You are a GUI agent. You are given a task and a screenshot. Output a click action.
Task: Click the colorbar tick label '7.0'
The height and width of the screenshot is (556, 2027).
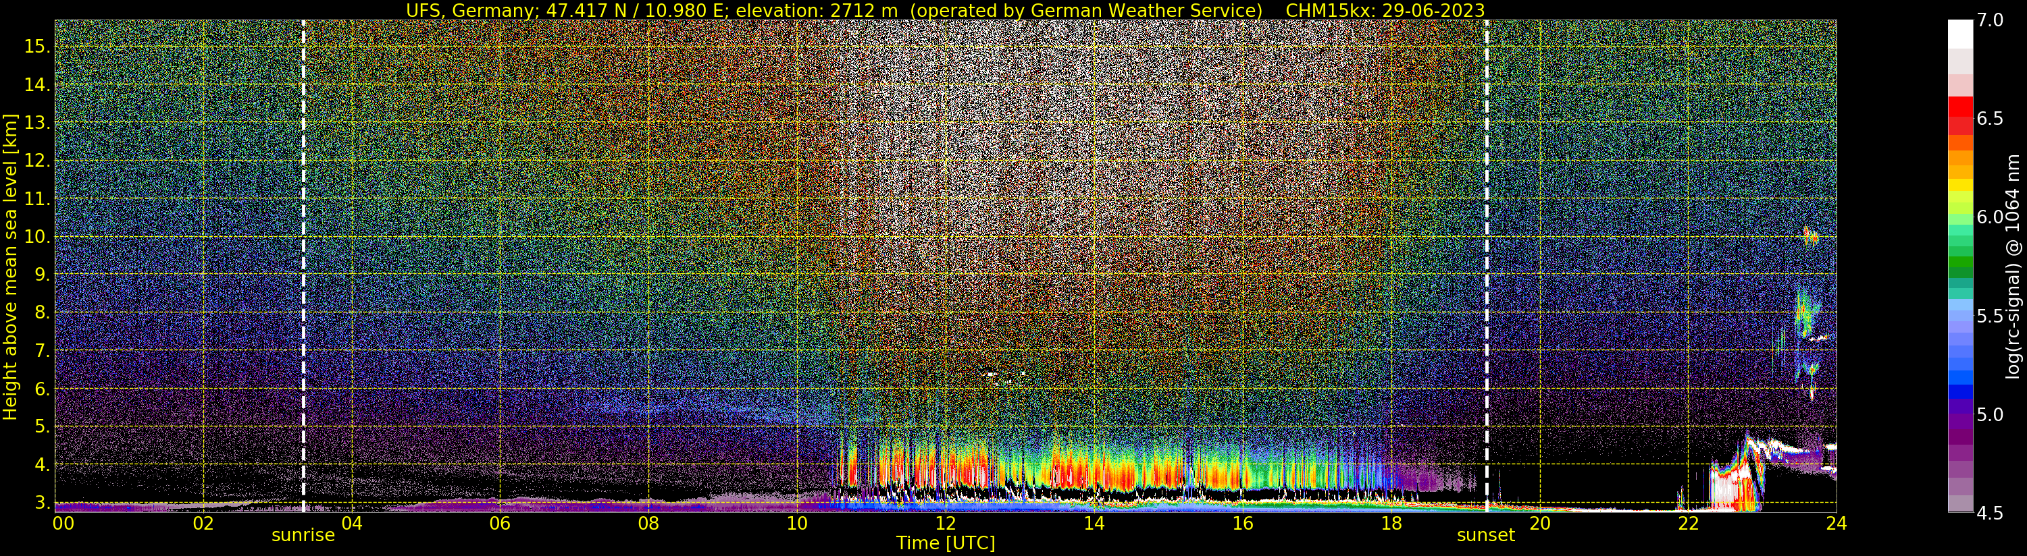point(1990,20)
